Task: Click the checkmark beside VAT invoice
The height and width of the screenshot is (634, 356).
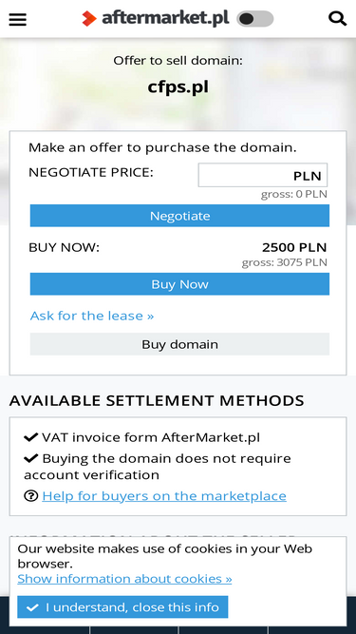Action: [31, 437]
